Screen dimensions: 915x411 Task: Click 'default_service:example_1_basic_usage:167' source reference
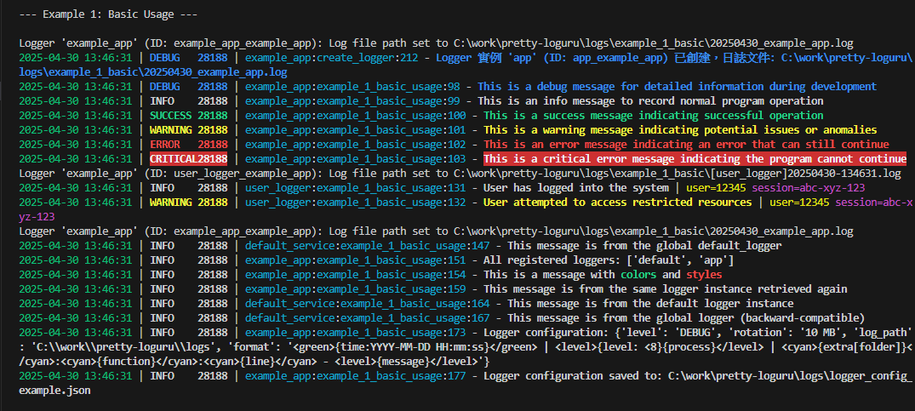[x=367, y=317]
